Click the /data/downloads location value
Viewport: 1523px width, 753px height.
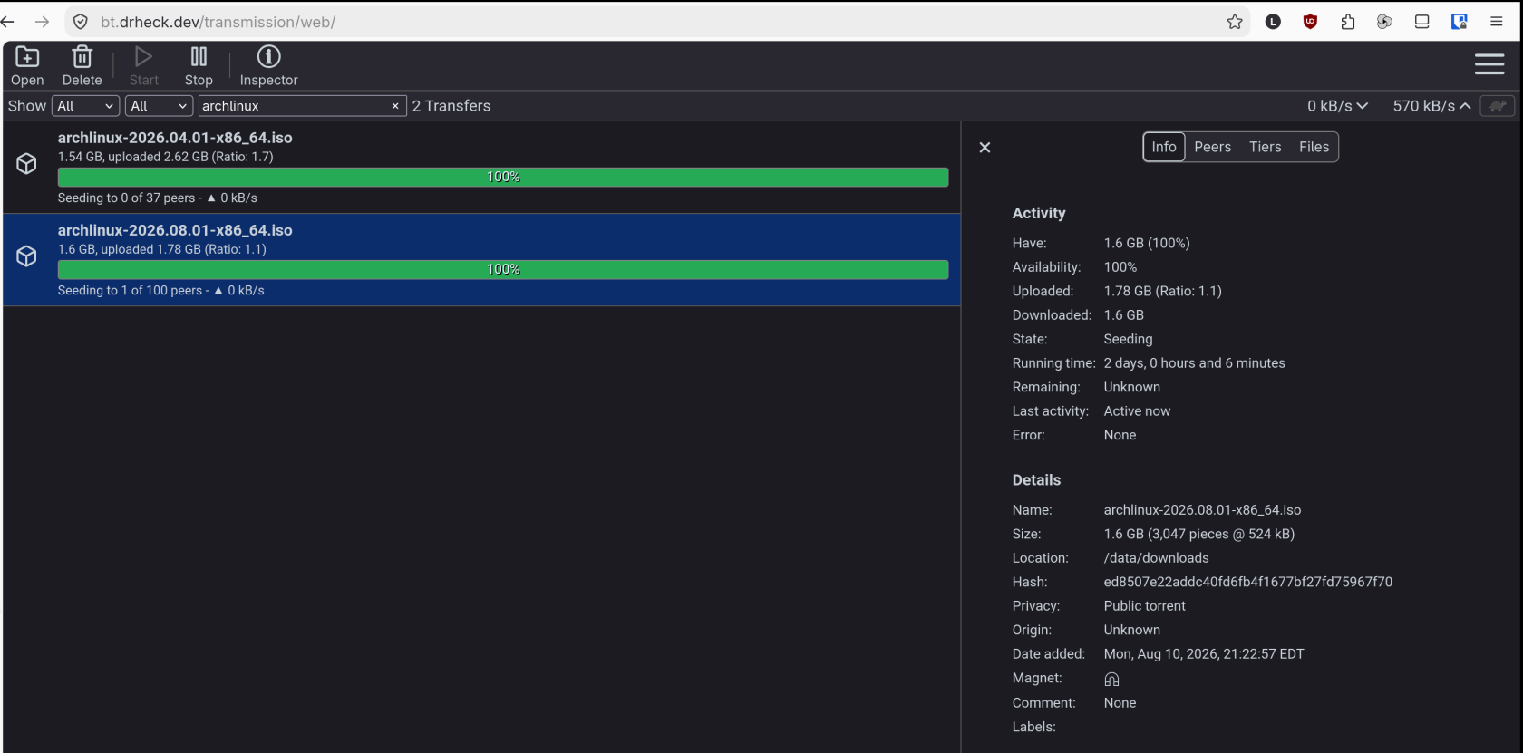1156,558
